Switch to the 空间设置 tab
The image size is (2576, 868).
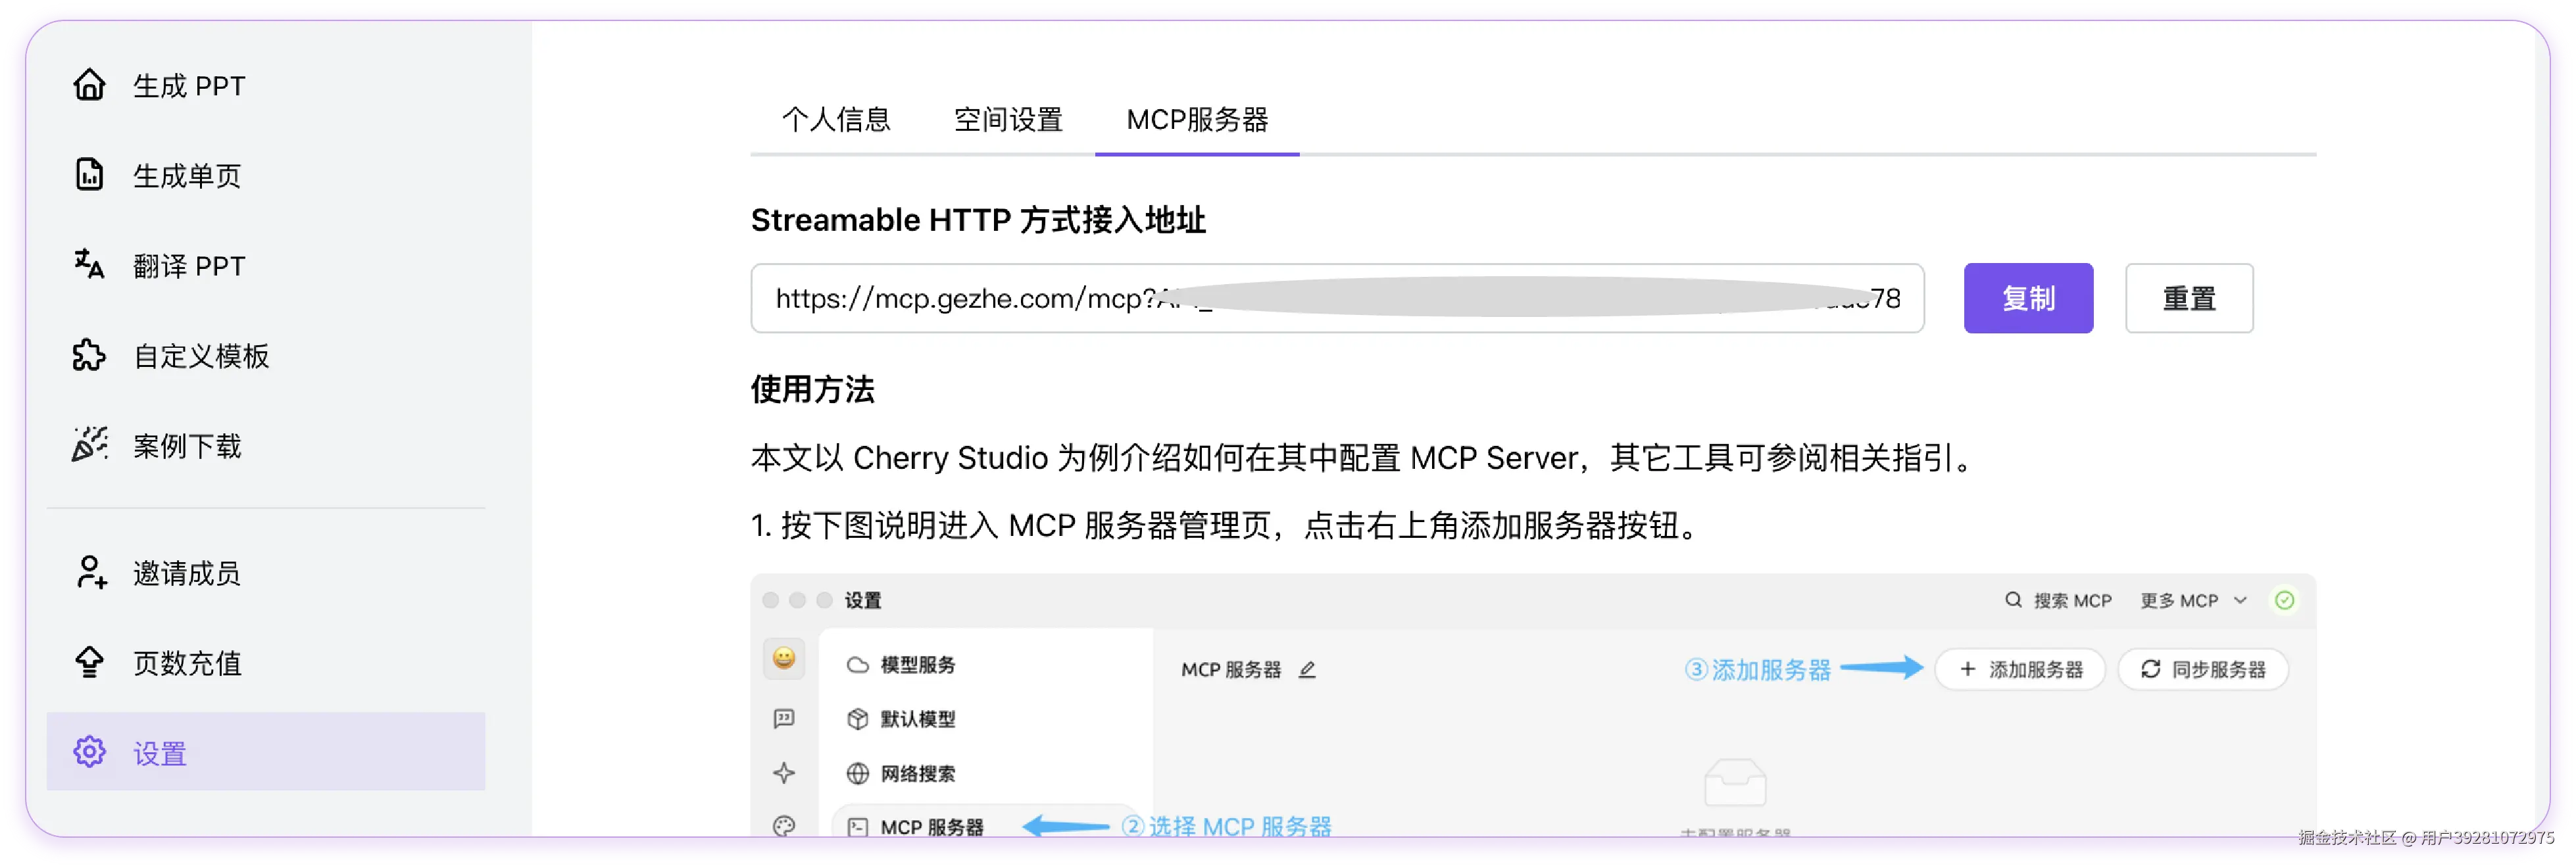[1008, 120]
